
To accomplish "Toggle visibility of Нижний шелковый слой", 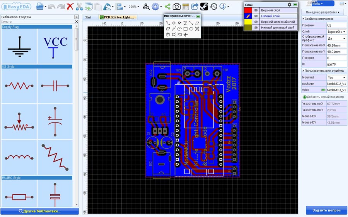I will pos(256,28).
